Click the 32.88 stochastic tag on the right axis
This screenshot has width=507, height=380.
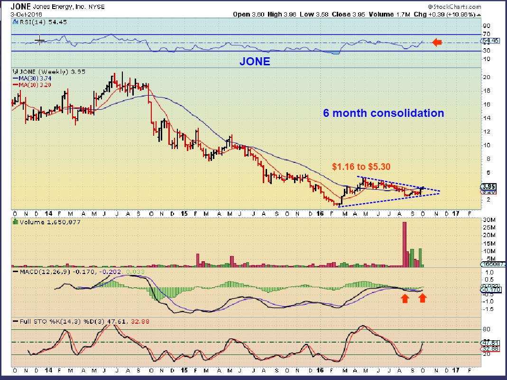coord(490,349)
